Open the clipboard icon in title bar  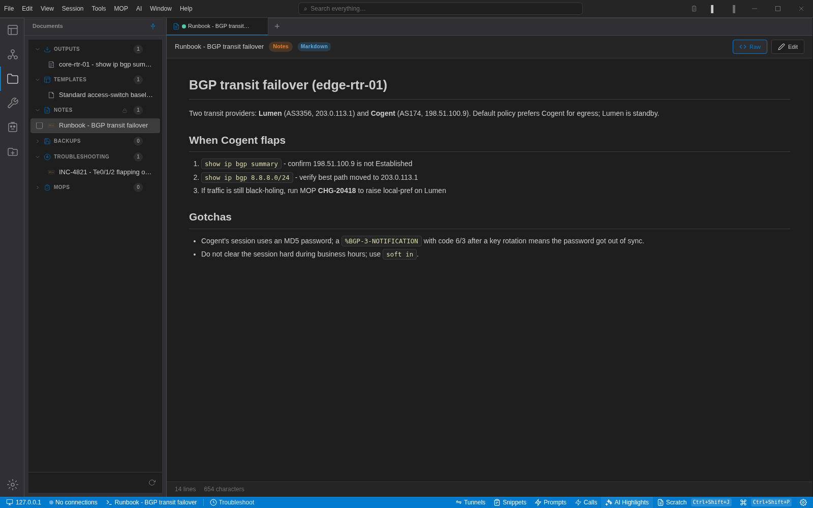694,9
